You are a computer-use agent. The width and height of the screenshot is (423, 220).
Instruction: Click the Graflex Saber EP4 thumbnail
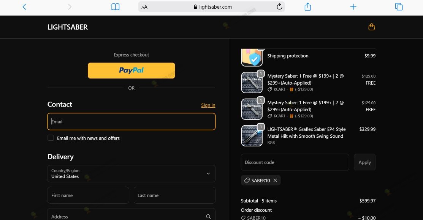coord(252,136)
